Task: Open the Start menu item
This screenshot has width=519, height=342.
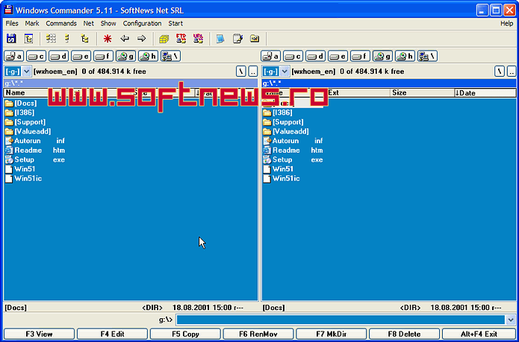Action: click(x=175, y=23)
